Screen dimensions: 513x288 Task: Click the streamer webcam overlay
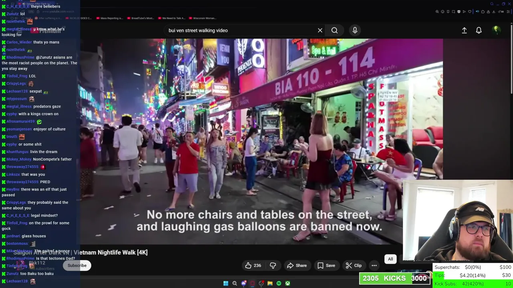pos(458,221)
